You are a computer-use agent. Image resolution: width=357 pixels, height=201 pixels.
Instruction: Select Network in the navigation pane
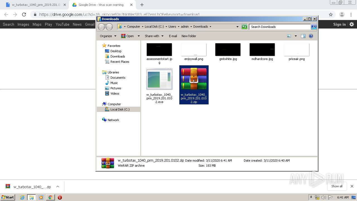(111, 120)
